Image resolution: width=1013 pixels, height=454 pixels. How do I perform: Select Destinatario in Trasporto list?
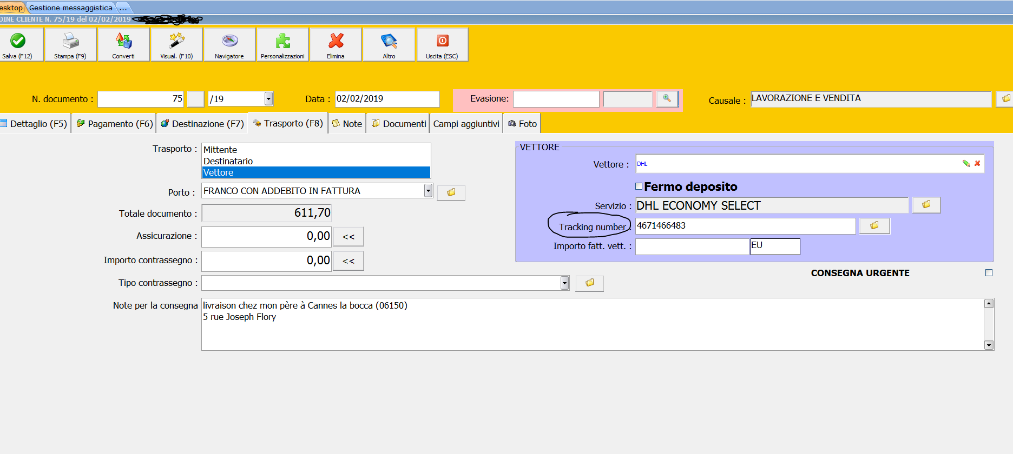[x=316, y=161]
